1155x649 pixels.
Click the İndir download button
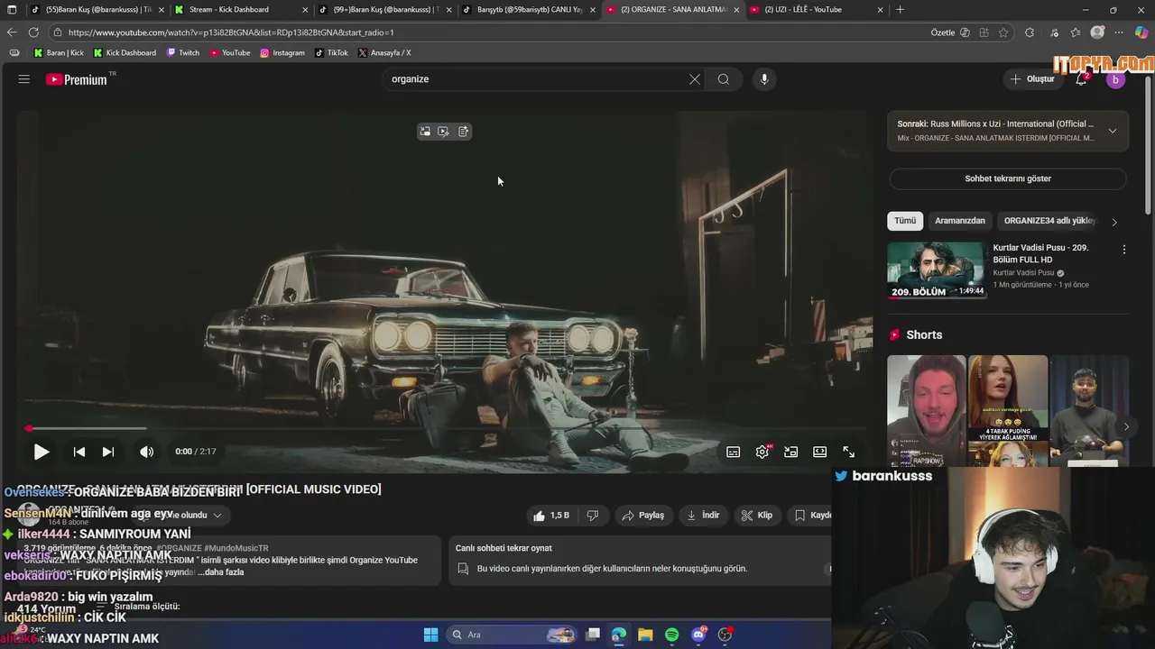coord(703,516)
